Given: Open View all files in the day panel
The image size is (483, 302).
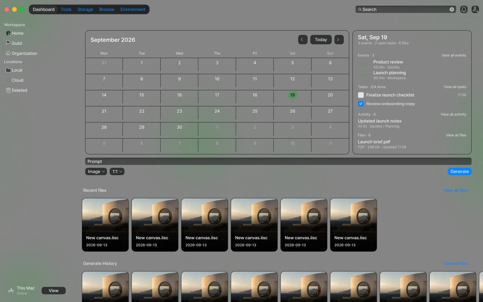Looking at the screenshot, I should point(456,135).
